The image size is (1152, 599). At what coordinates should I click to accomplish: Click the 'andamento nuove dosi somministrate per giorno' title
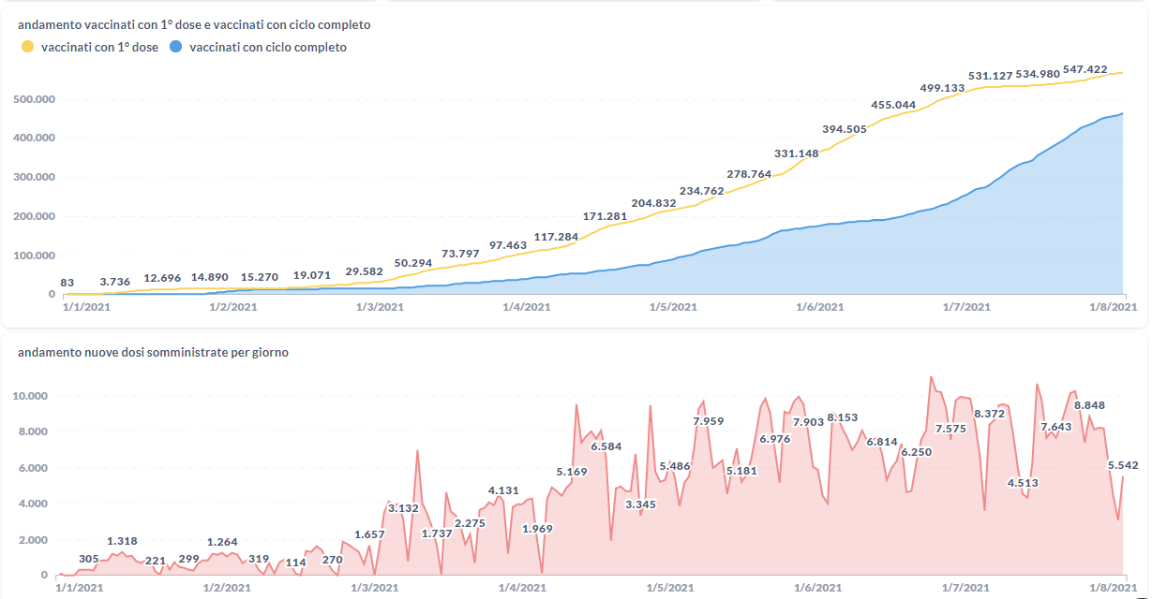coord(153,353)
